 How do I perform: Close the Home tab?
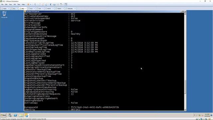(8, 9)
